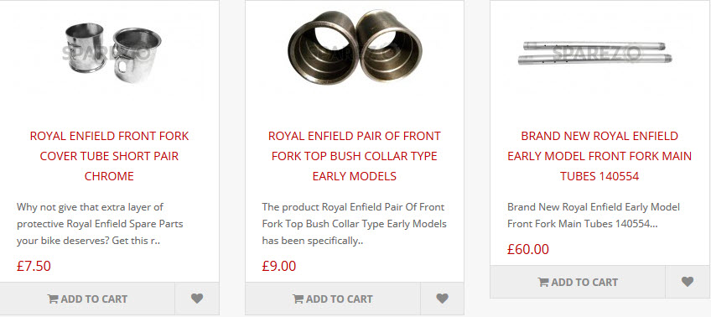Click description starting 'Why not give that extra'
This screenshot has width=711, height=317.
click(x=100, y=224)
